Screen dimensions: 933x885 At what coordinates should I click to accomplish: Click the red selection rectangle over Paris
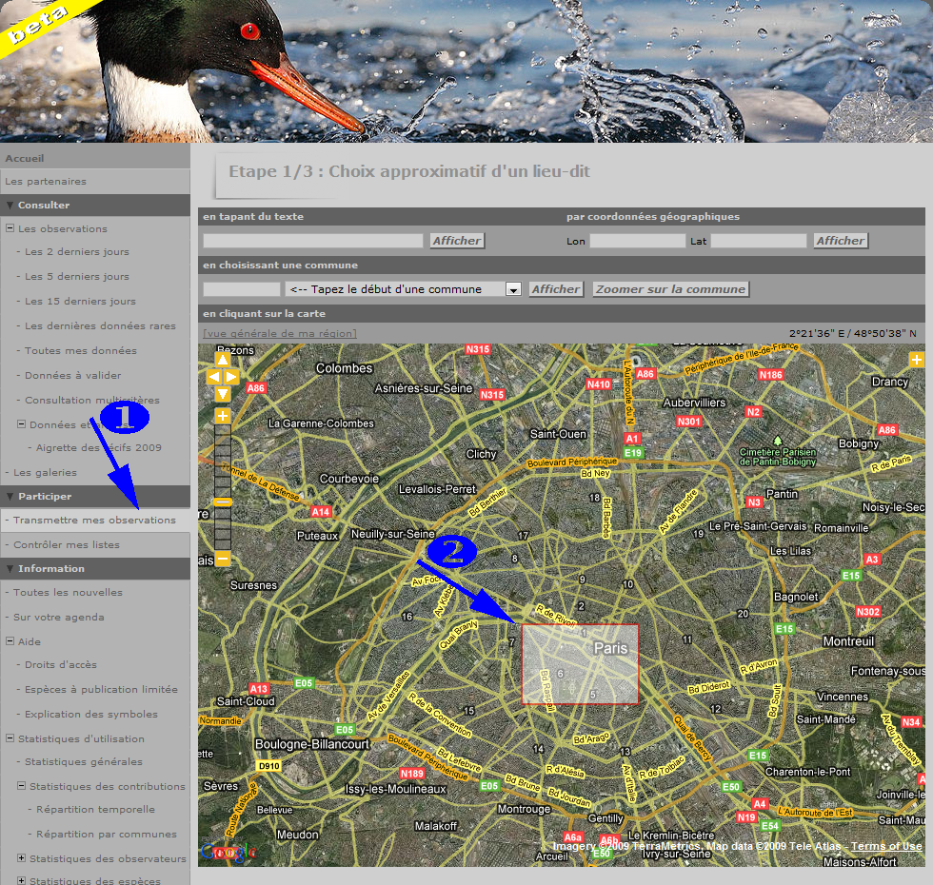pos(580,664)
